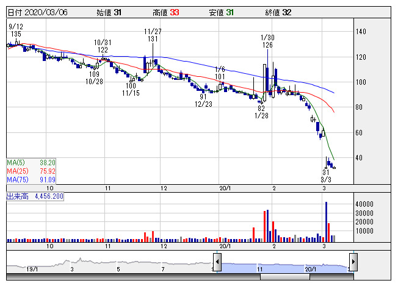Click the 12/23 low marker labeled 91

[x=203, y=101]
